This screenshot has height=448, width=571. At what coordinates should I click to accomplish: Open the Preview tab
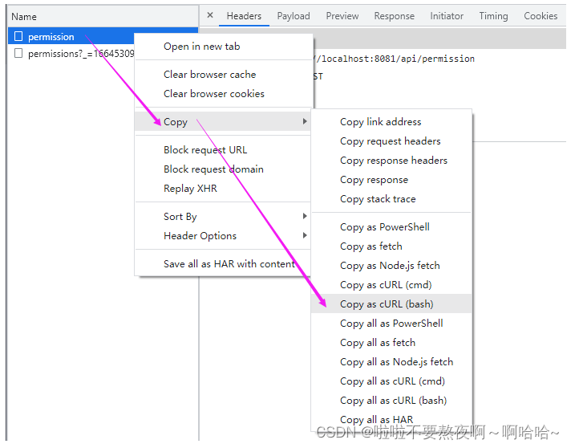(342, 16)
